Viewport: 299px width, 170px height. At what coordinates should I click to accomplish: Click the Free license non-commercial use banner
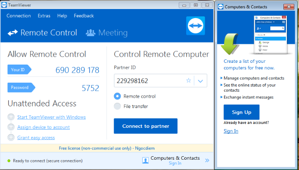pos(107,148)
